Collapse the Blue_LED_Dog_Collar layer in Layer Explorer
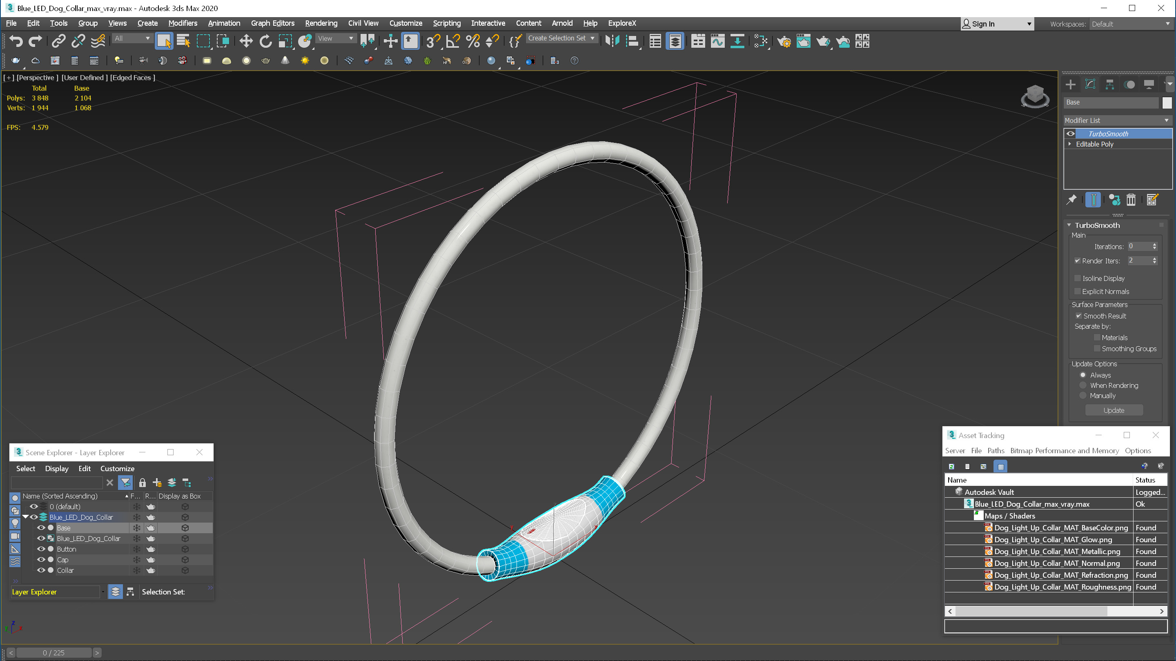1176x661 pixels. click(26, 517)
